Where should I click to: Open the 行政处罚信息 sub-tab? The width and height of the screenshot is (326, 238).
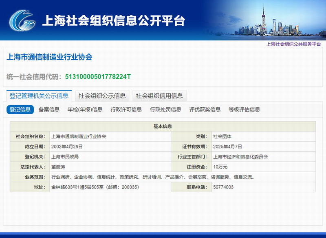click(x=165, y=109)
